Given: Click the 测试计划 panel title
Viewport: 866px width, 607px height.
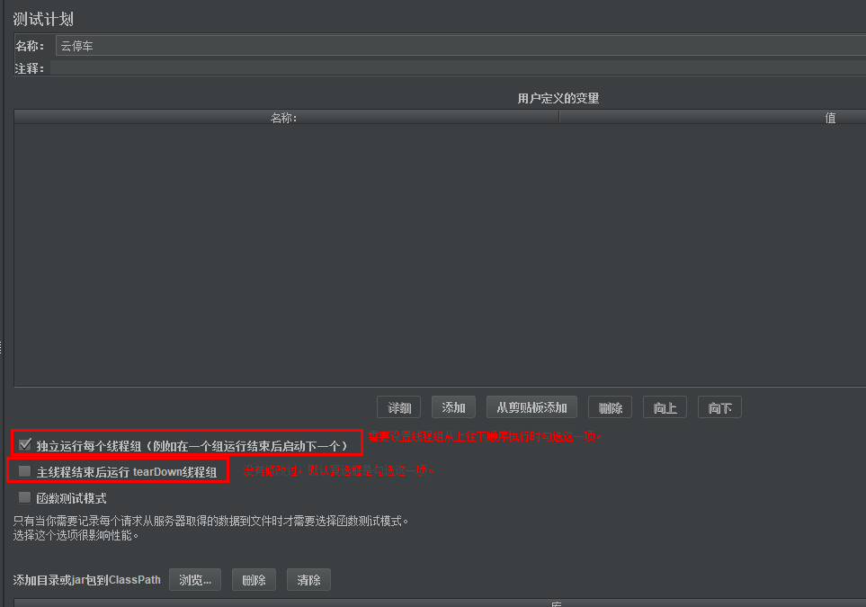Looking at the screenshot, I should coord(43,19).
